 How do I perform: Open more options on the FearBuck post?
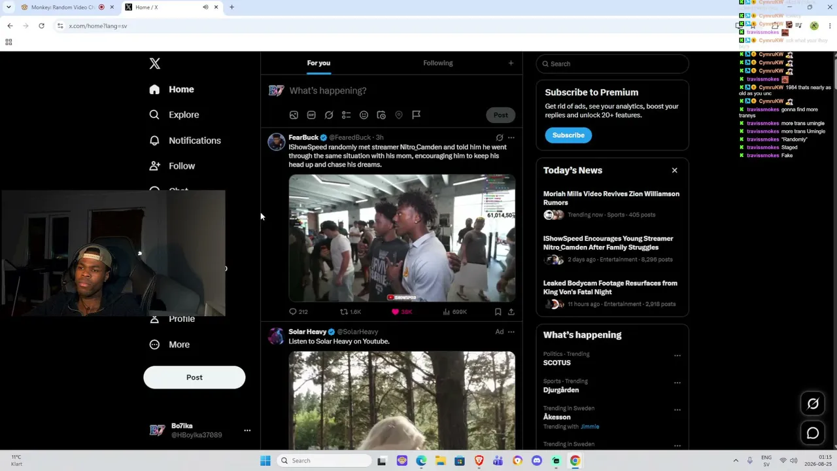pyautogui.click(x=511, y=138)
